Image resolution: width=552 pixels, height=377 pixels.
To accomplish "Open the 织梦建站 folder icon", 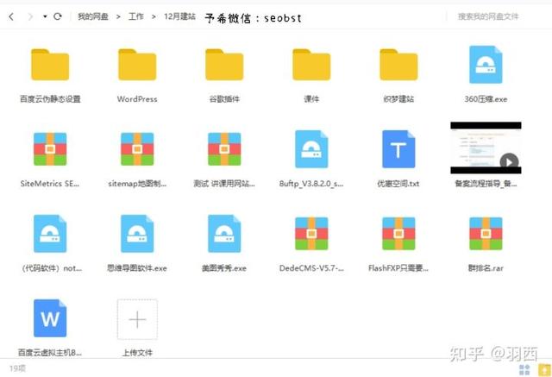I will tap(398, 65).
